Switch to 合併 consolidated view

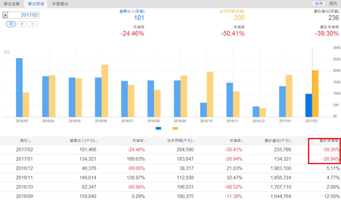[x=319, y=3]
